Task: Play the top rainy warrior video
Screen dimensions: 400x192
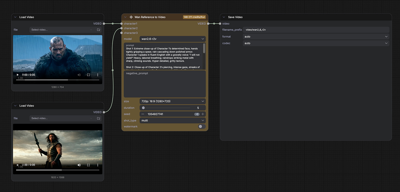Action: (x=18, y=75)
